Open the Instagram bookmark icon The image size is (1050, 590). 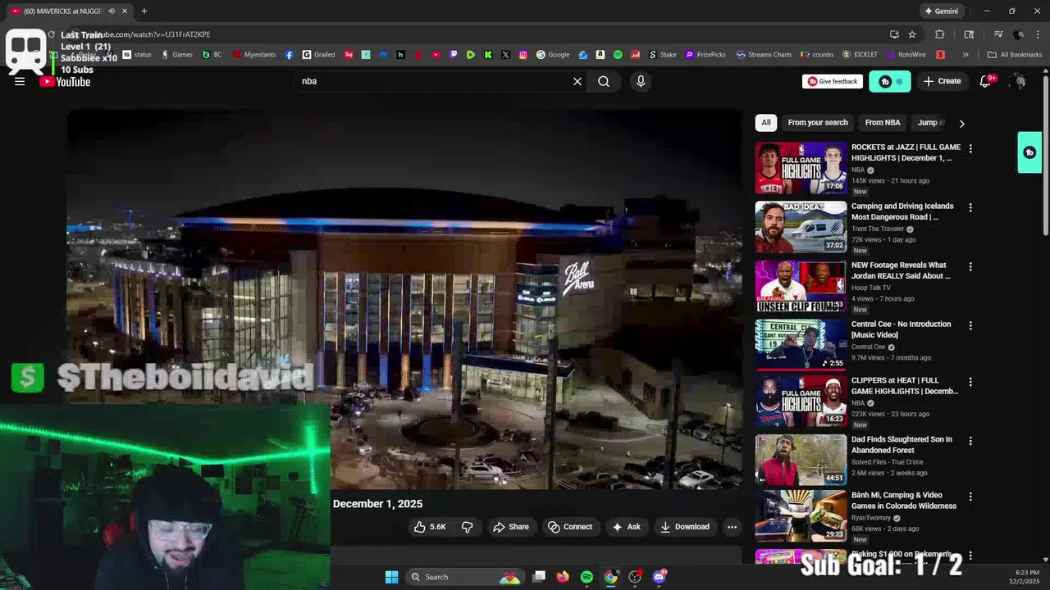click(523, 55)
